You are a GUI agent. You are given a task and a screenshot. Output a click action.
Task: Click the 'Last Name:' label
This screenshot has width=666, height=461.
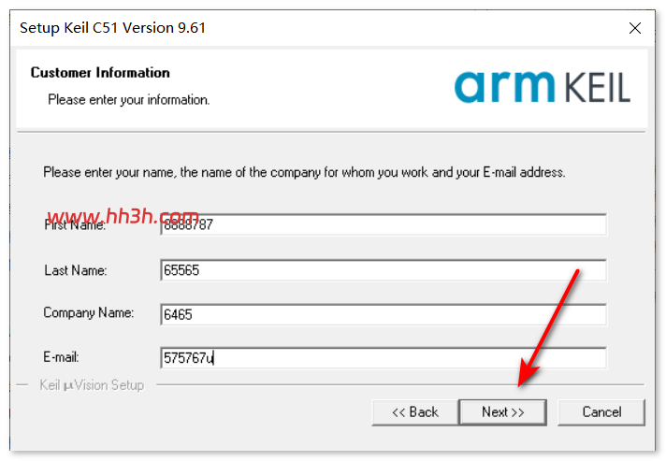pos(76,270)
